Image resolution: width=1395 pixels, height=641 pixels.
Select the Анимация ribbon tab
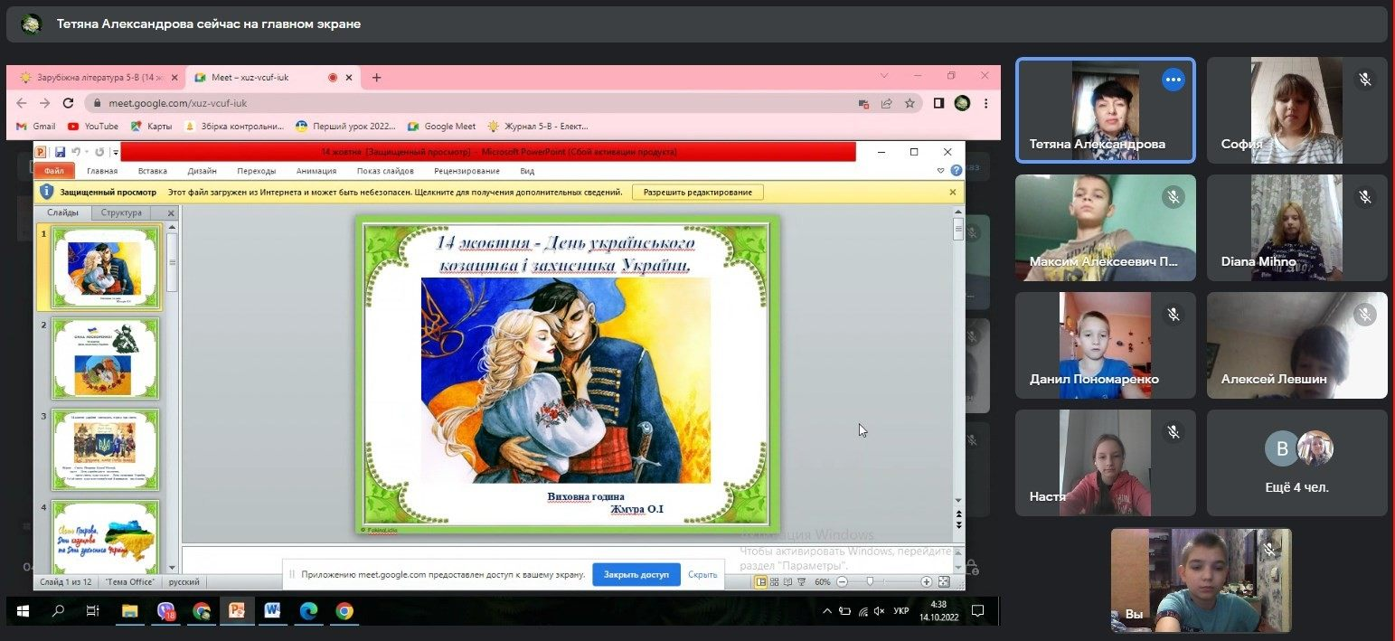[x=316, y=171]
